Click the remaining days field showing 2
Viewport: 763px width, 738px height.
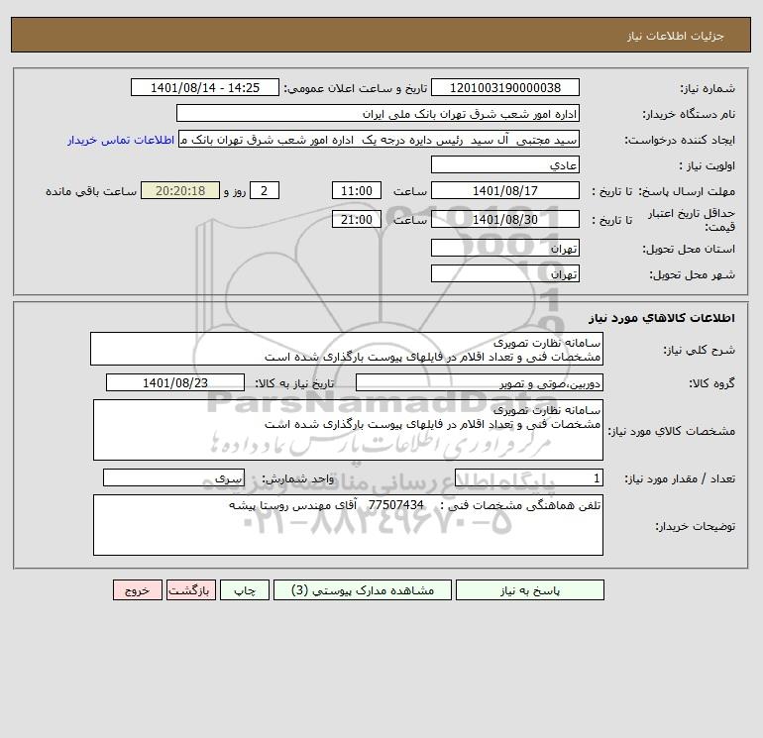(265, 191)
